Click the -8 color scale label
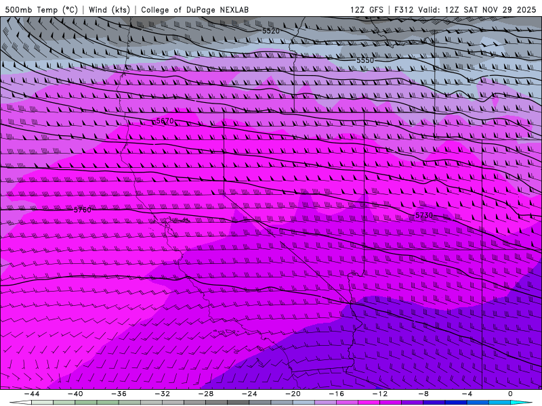The height and width of the screenshot is (406, 542). click(x=423, y=394)
